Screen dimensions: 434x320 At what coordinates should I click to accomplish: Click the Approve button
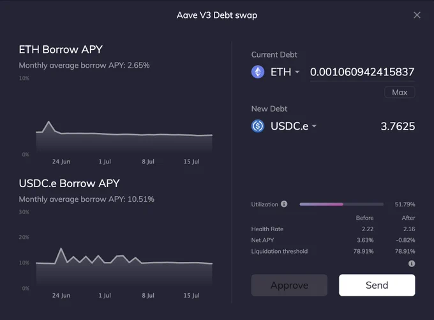point(289,285)
